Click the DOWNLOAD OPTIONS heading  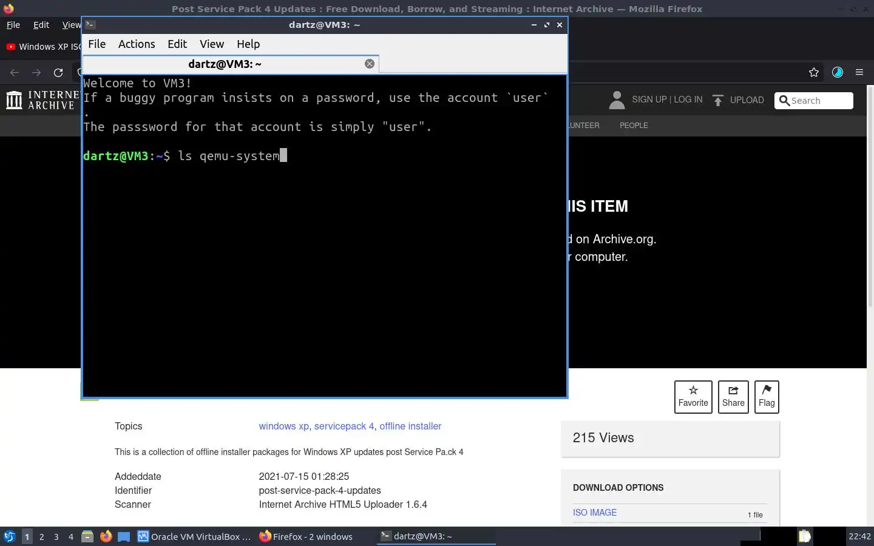(618, 488)
